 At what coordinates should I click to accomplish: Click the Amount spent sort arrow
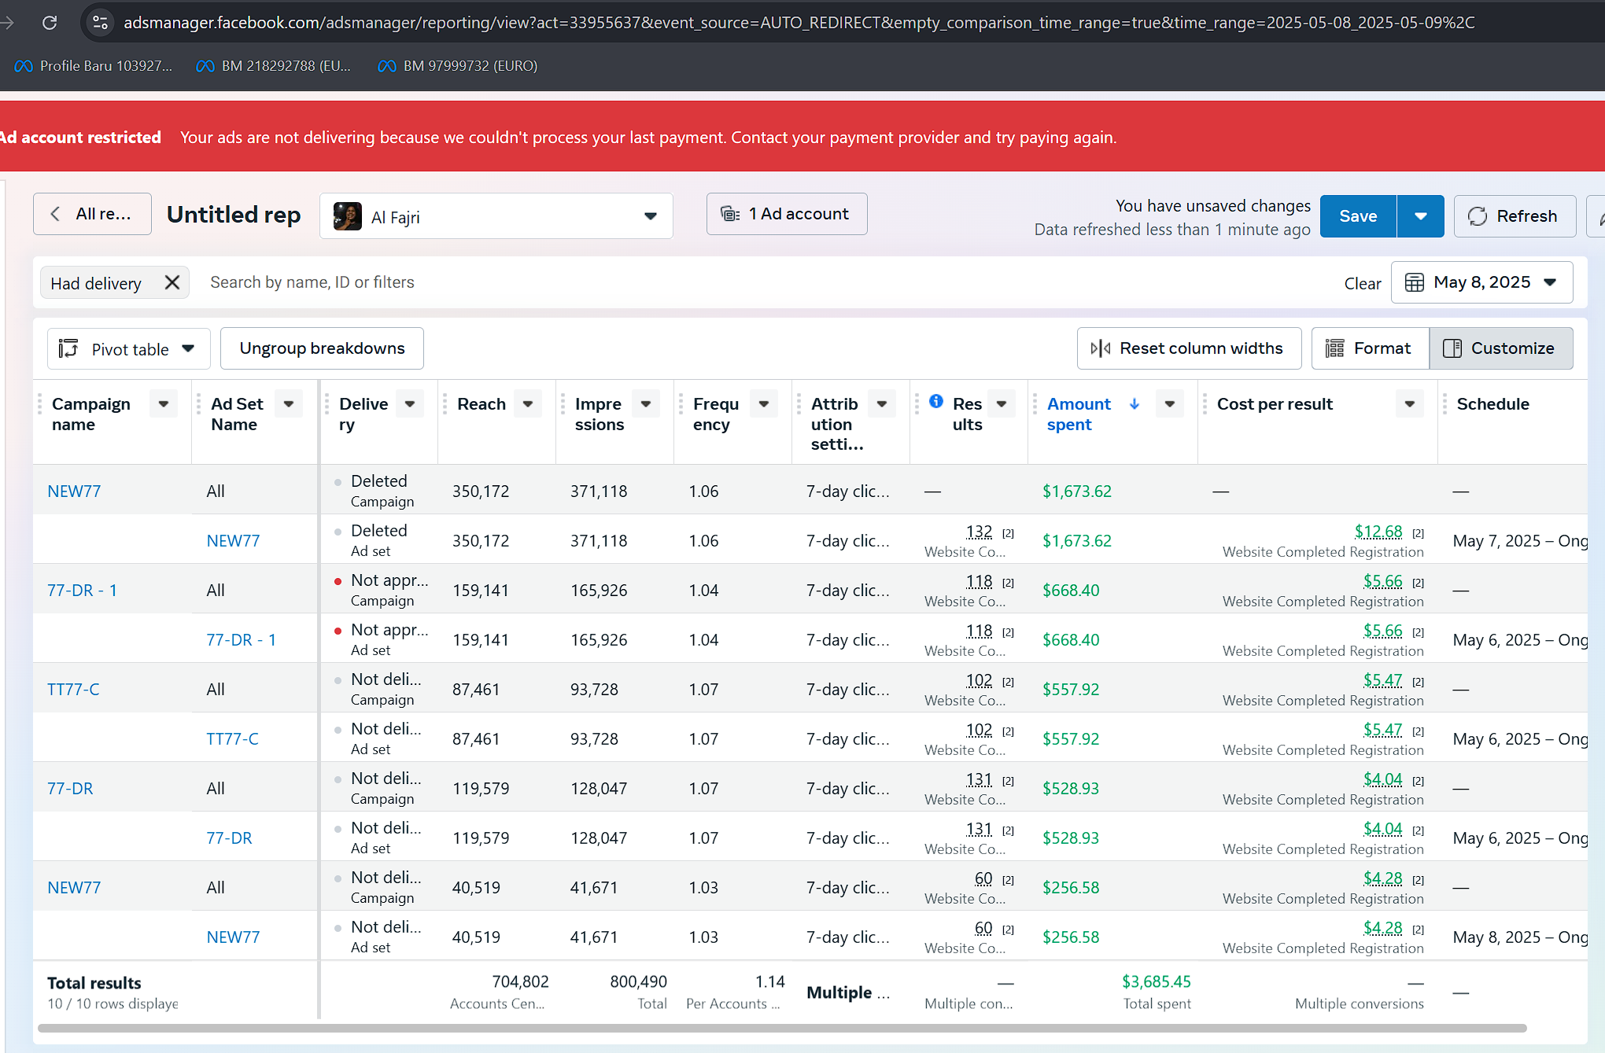pos(1135,403)
